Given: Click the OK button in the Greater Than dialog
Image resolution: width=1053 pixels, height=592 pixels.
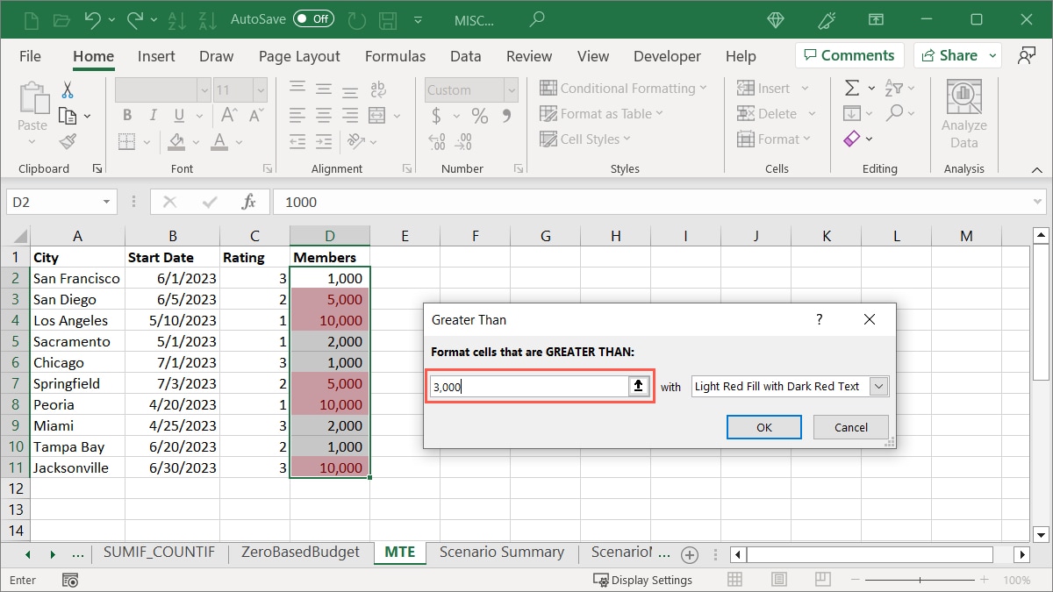Looking at the screenshot, I should click(763, 427).
